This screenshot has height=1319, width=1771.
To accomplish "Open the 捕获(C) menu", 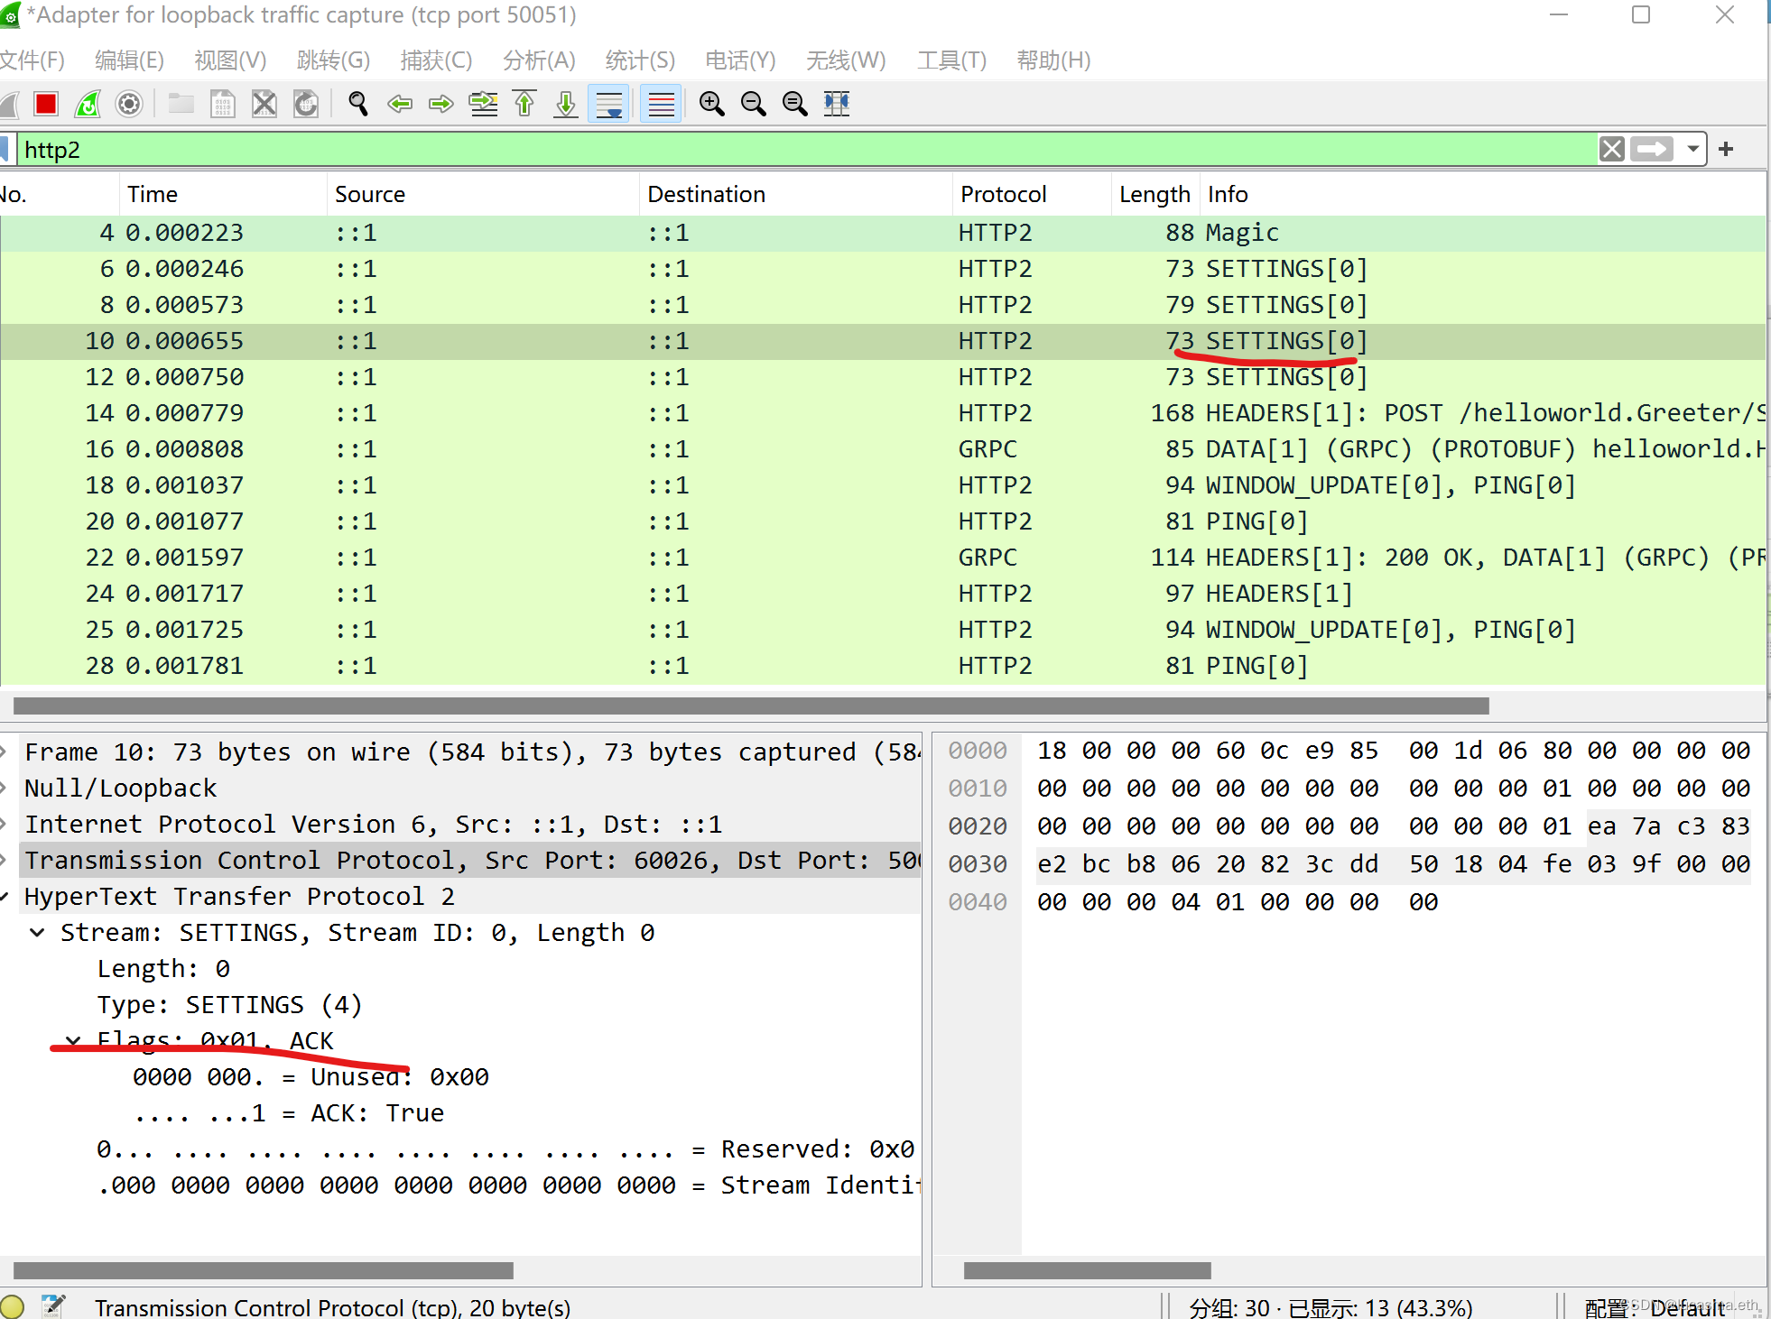I will [436, 60].
